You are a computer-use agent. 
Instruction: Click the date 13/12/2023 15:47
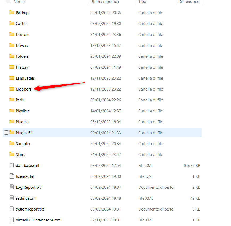106,45
